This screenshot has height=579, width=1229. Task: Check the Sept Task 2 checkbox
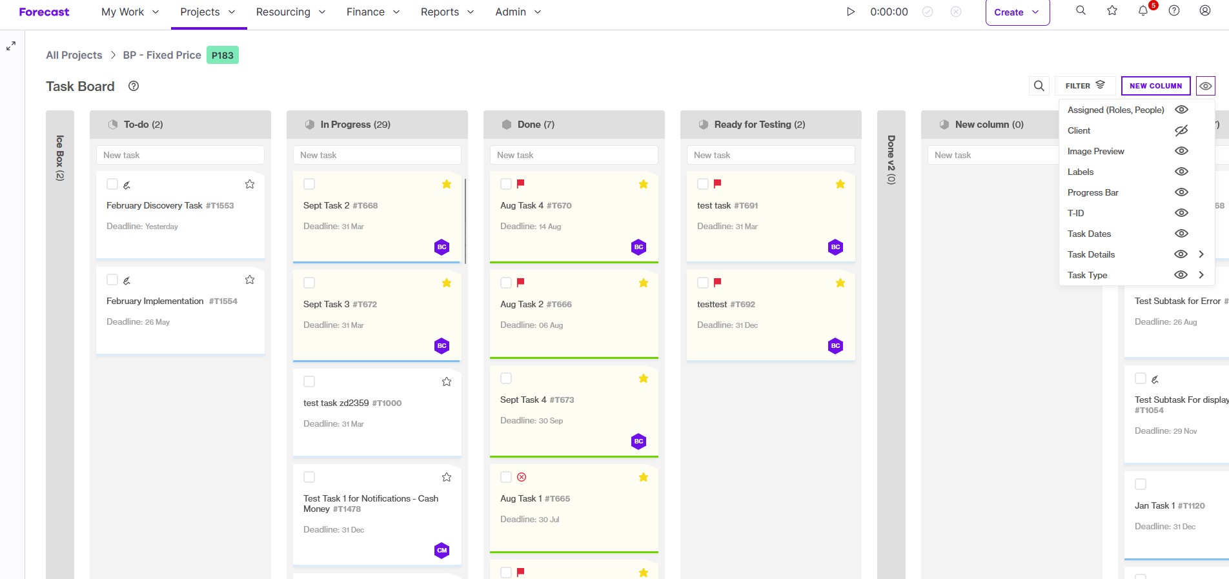(309, 185)
